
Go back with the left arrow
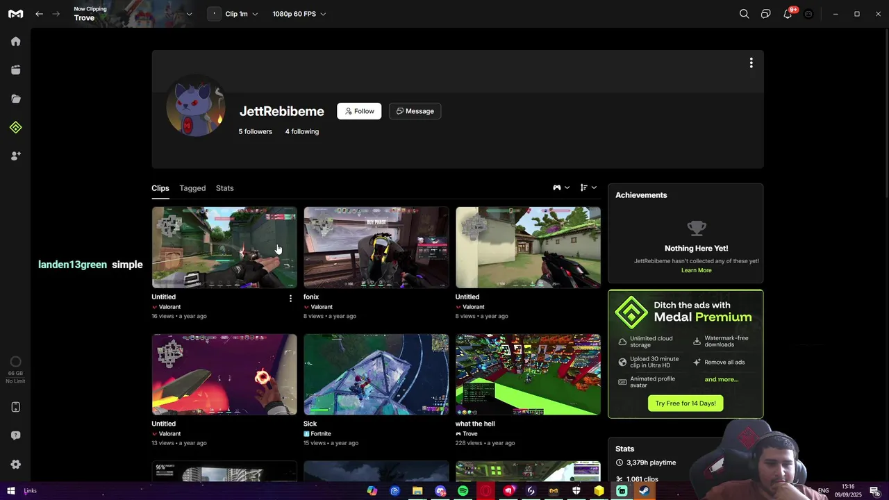(x=40, y=14)
